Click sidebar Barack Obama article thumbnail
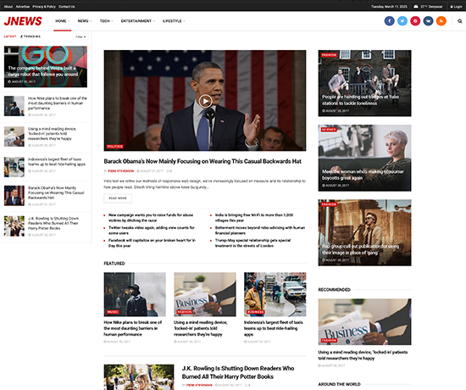 point(14,196)
